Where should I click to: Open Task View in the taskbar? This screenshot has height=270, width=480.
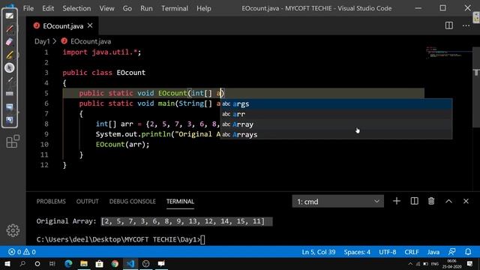point(52,263)
